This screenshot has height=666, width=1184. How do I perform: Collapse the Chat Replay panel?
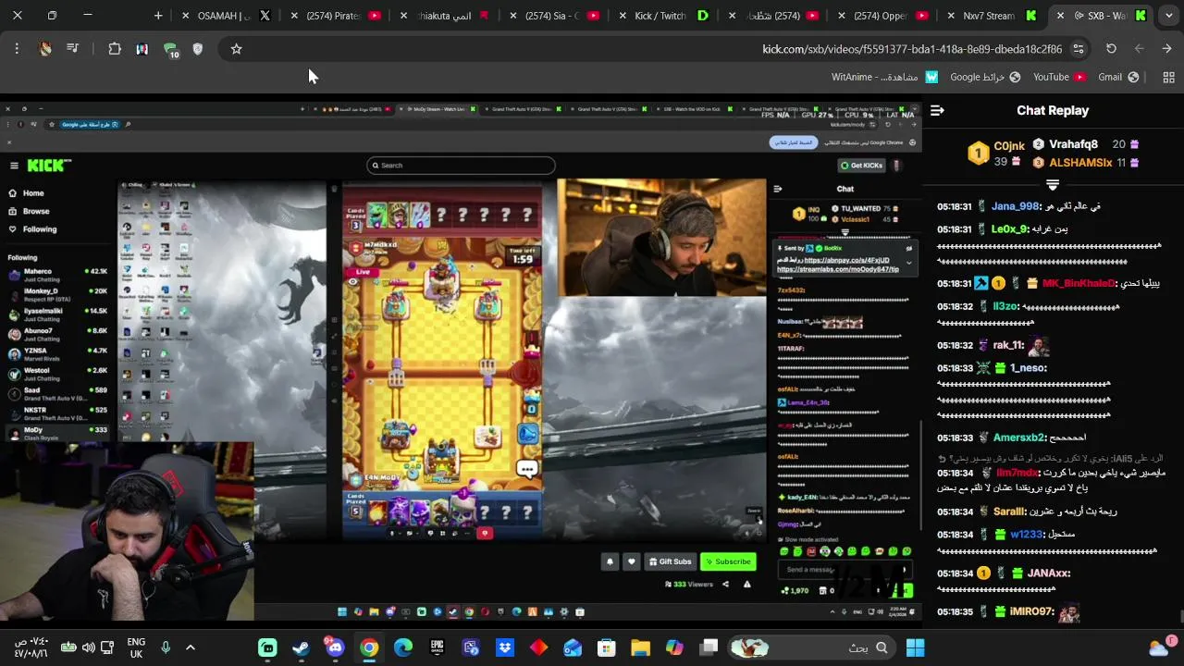(x=937, y=110)
